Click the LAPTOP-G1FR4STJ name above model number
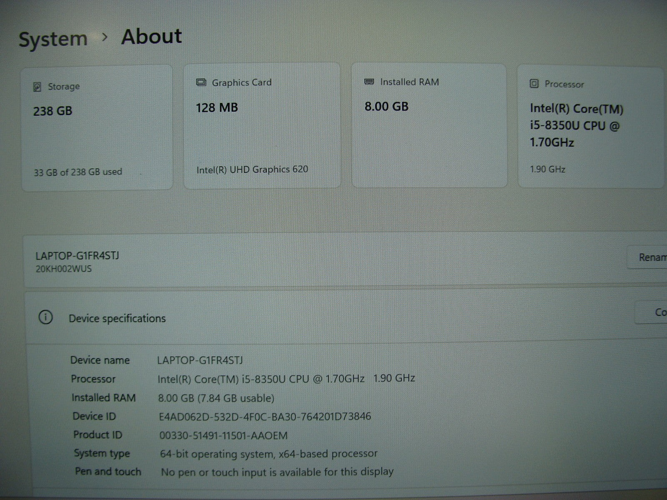The height and width of the screenshot is (500, 667). click(x=77, y=255)
